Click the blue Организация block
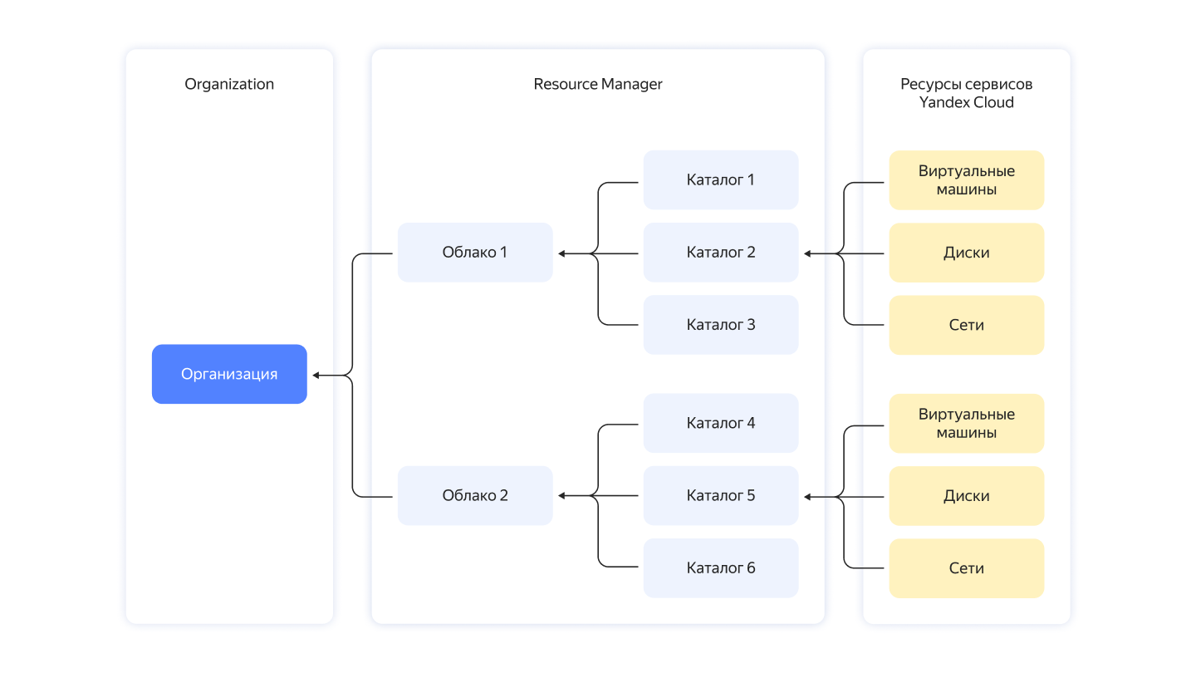Image resolution: width=1196 pixels, height=673 pixels. click(229, 374)
